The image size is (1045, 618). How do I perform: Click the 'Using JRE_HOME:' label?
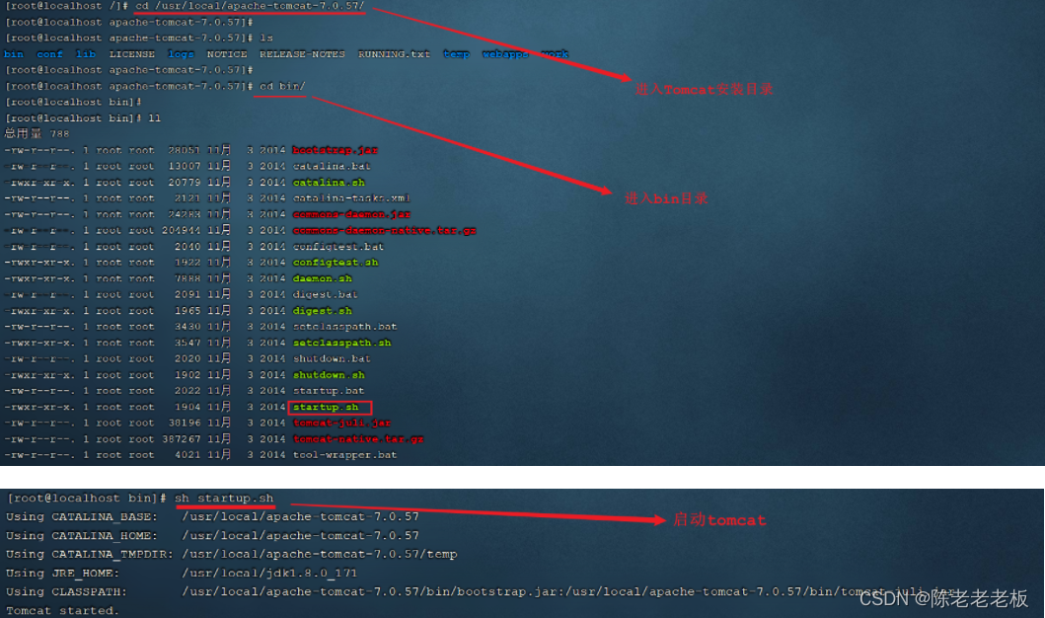point(62,573)
